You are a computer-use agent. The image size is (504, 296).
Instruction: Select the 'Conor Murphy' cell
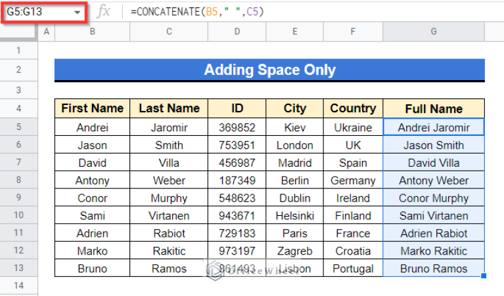click(434, 198)
